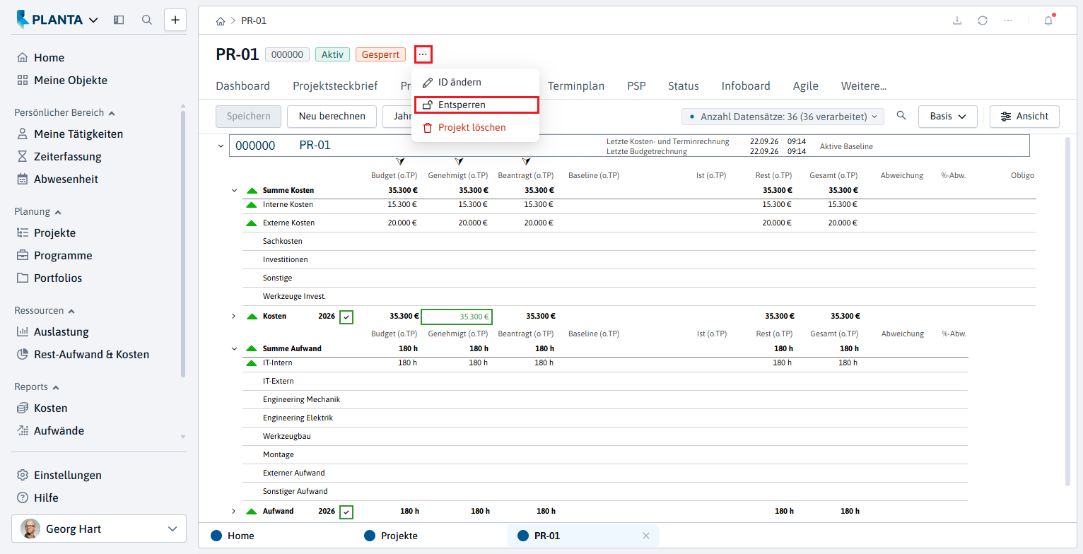Open the Basis dropdown
This screenshot has height=554, width=1083.
(x=947, y=117)
